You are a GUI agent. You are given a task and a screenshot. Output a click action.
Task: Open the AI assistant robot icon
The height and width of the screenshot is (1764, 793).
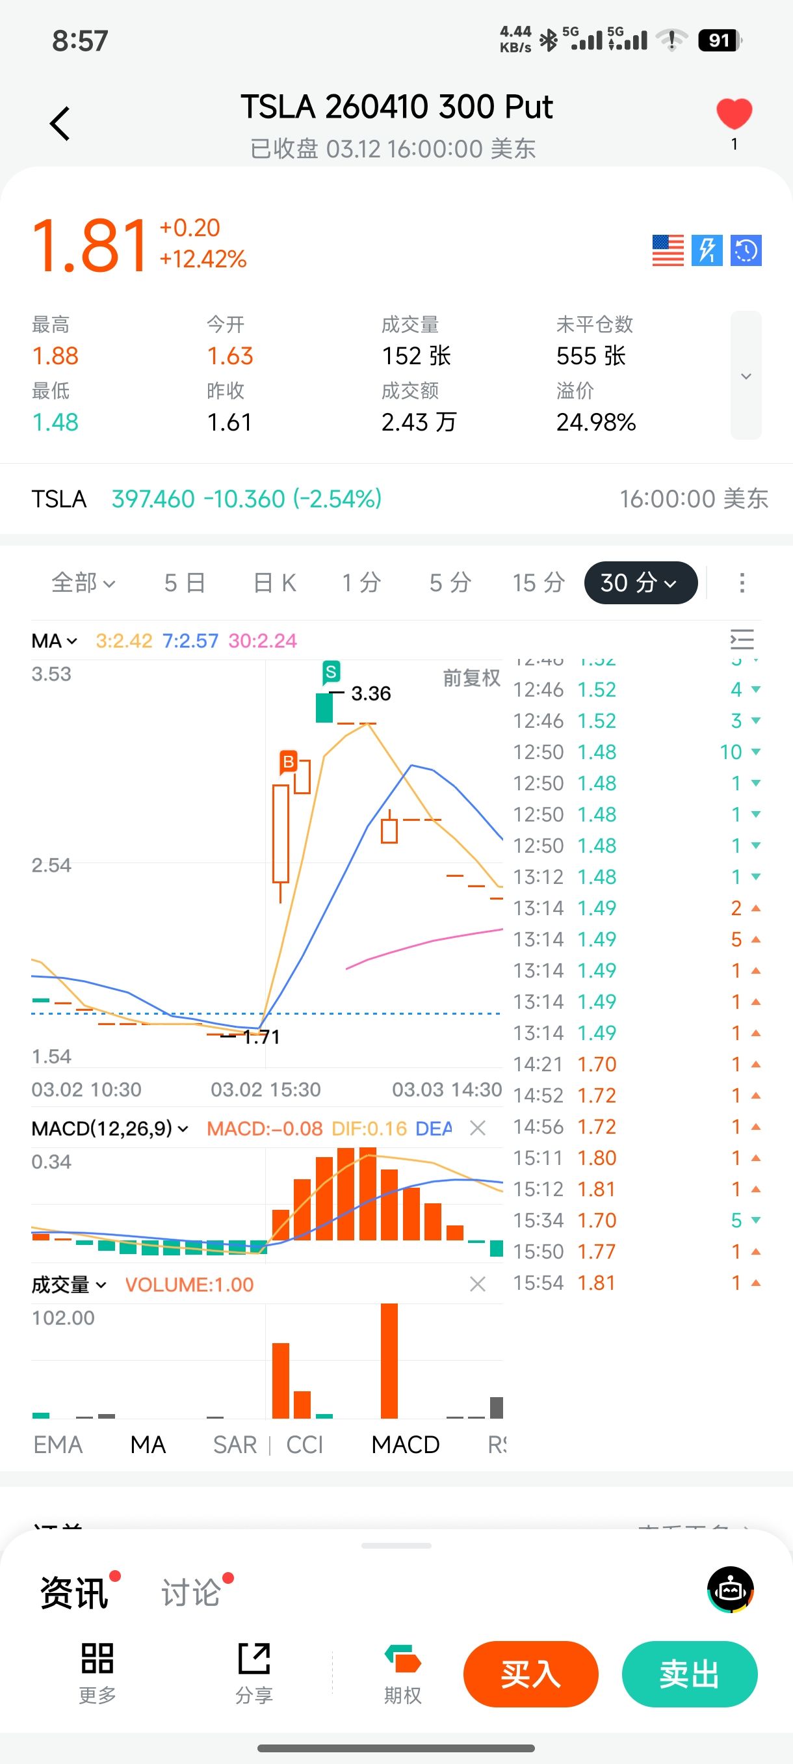(730, 1590)
